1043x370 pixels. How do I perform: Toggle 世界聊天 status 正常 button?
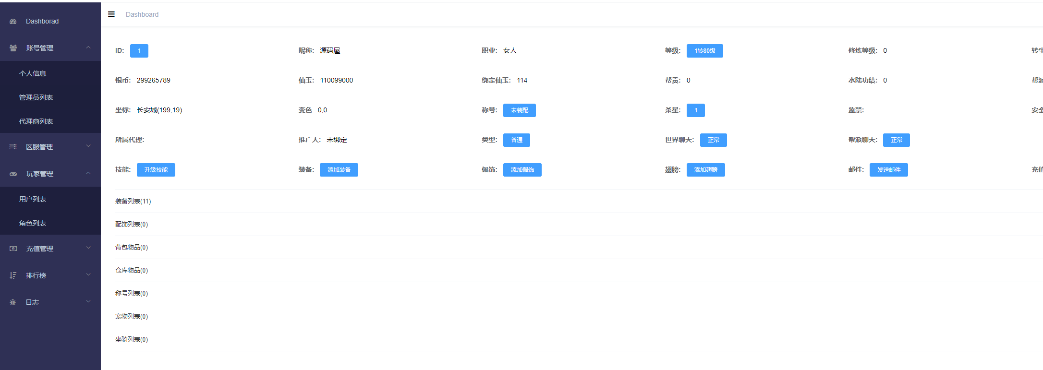click(x=713, y=140)
